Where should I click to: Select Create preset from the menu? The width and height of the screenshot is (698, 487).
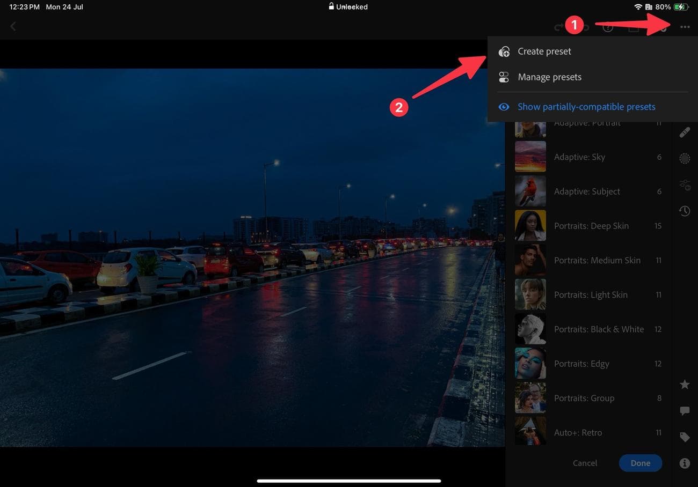[544, 51]
